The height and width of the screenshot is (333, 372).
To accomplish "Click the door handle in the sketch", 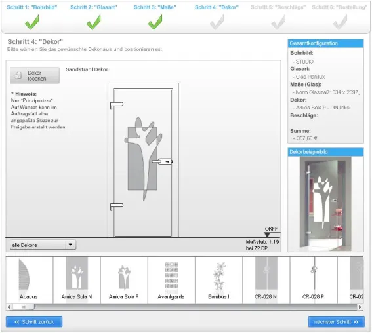I will pos(162,161).
